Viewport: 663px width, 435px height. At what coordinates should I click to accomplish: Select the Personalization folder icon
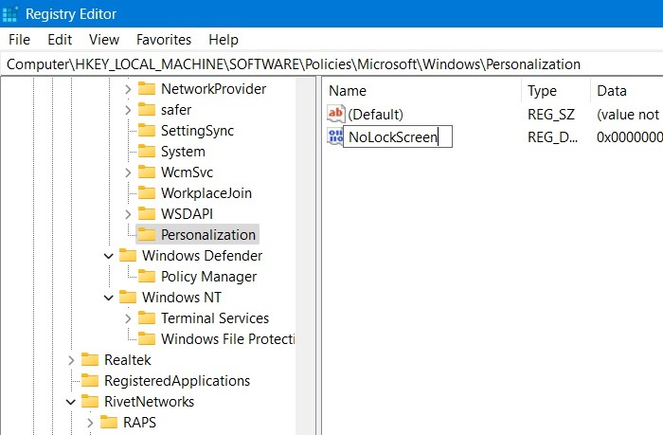[x=147, y=234]
